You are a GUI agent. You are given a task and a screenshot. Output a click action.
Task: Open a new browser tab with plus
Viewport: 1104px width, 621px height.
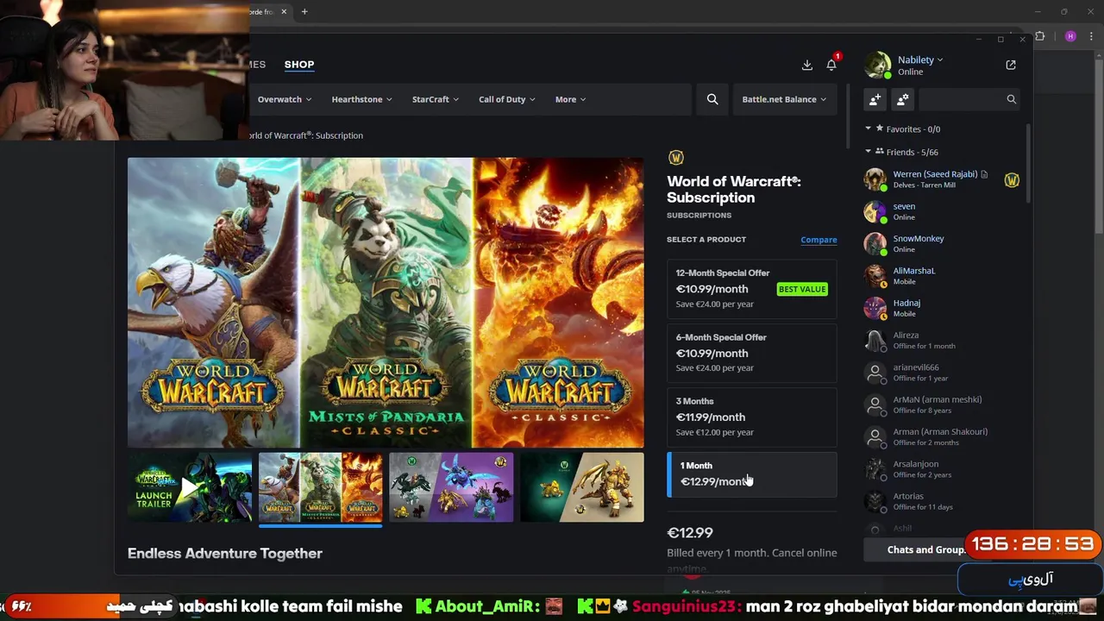coord(304,12)
